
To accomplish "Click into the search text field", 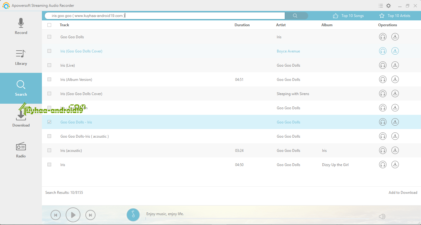I will (165, 16).
